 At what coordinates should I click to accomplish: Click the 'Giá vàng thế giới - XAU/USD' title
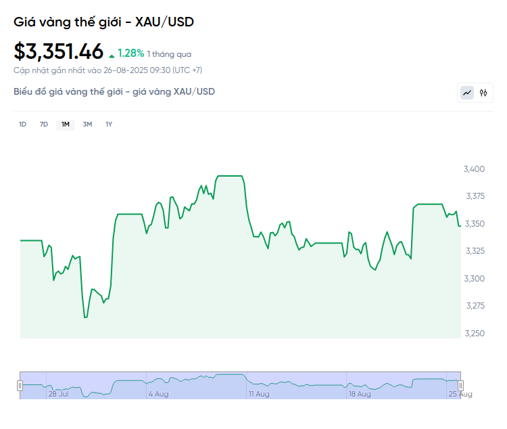103,22
